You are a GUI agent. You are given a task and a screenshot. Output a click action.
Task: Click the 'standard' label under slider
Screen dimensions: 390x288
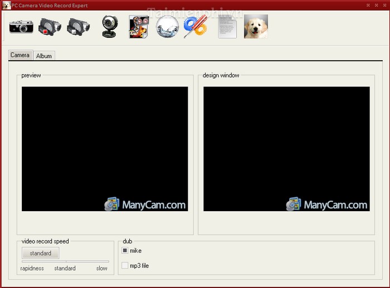pyautogui.click(x=65, y=269)
